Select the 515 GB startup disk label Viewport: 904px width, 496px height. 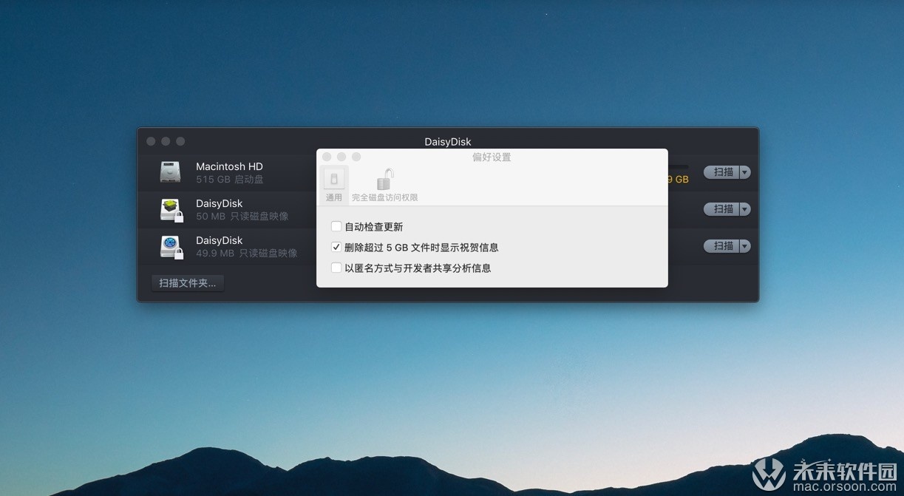230,180
